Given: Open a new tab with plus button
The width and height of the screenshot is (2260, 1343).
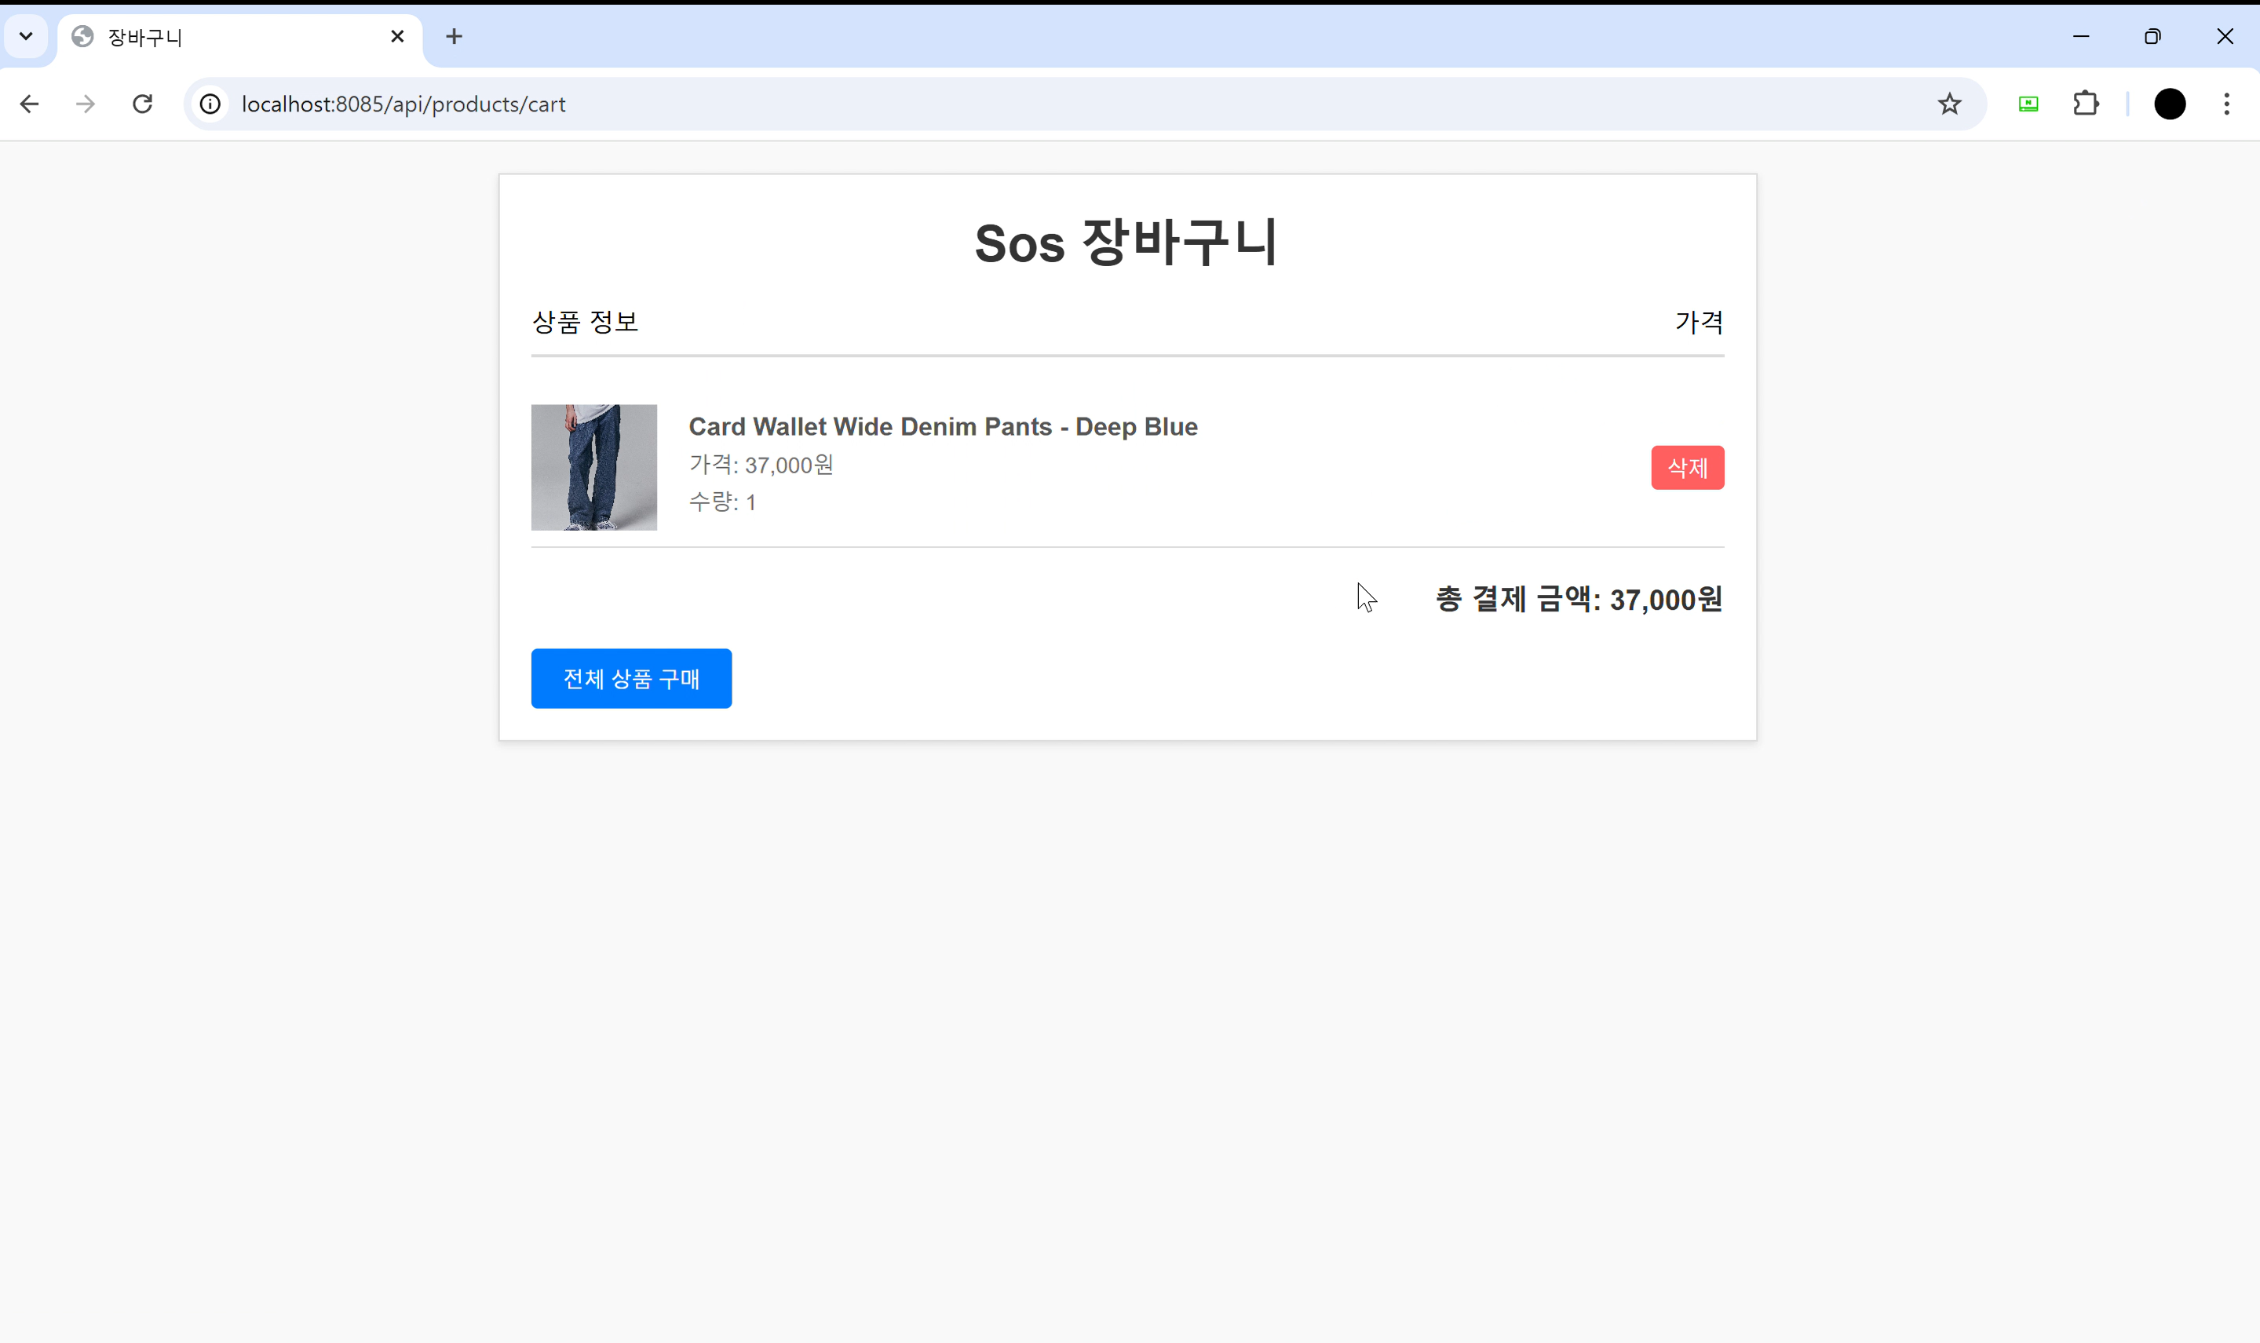Looking at the screenshot, I should 455,36.
